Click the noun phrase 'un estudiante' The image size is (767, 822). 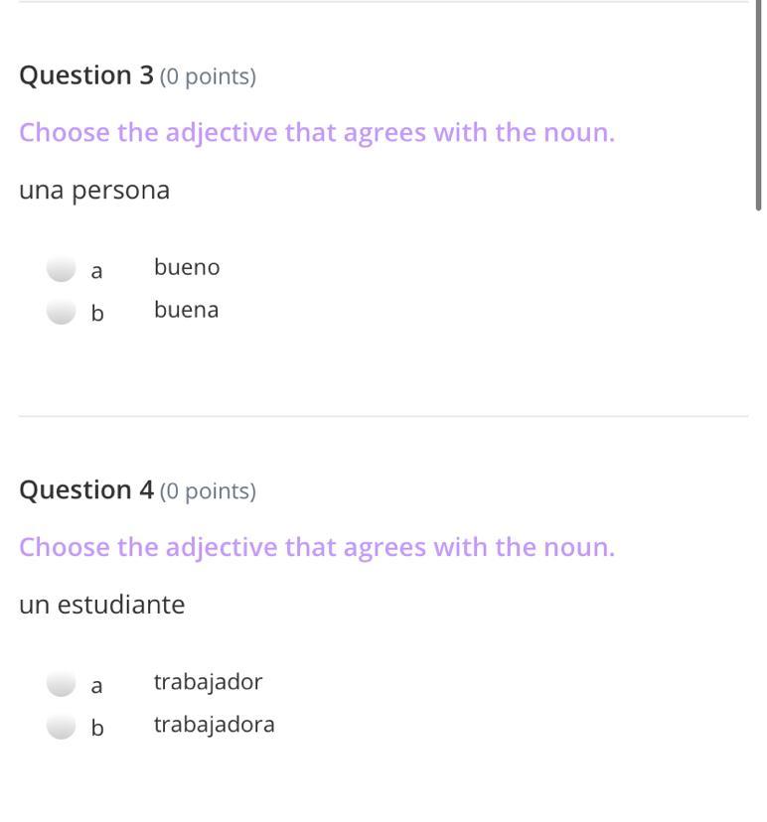(101, 606)
